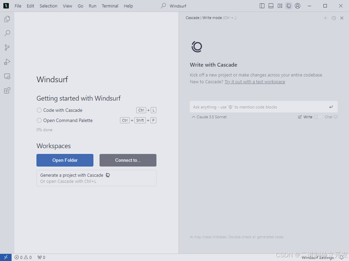Click the Shift key badge for Command Palette
Screen dimensions: 349x261
click(140, 120)
